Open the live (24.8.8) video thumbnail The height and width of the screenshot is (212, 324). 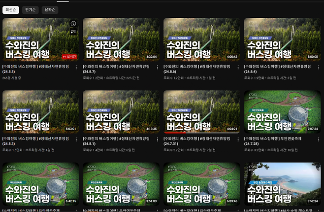[40, 39]
